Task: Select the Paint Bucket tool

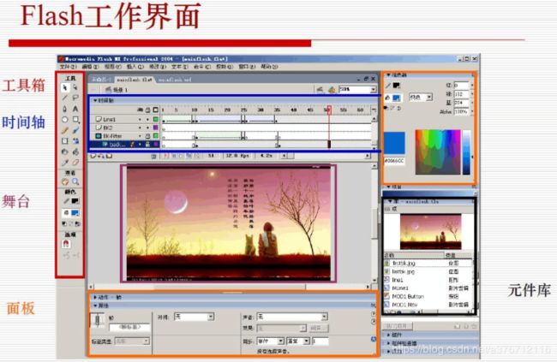Action: click(x=75, y=151)
